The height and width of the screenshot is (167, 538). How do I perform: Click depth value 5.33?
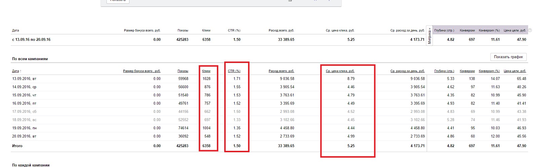coord(451,79)
